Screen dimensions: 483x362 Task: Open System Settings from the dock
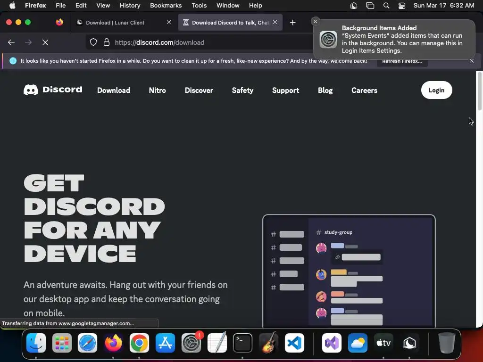191,343
